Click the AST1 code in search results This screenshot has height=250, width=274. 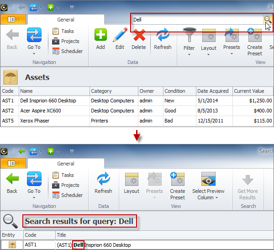pos(31,245)
